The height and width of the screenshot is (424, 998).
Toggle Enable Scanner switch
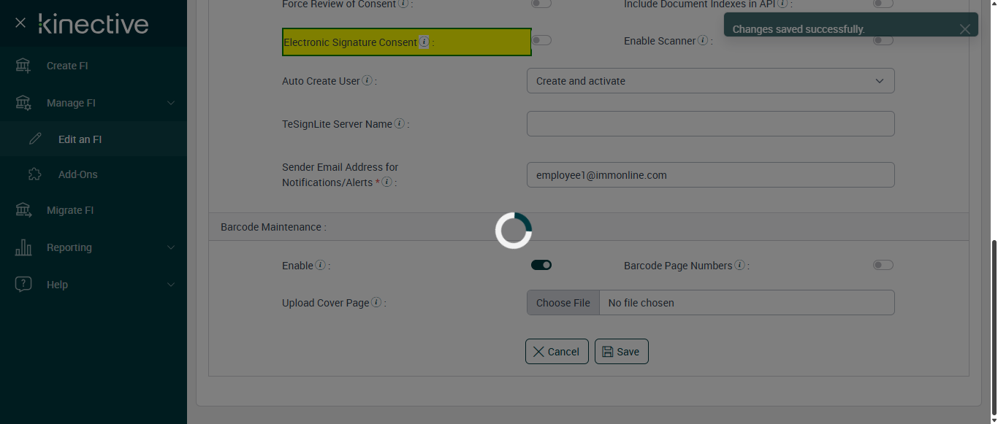(883, 40)
